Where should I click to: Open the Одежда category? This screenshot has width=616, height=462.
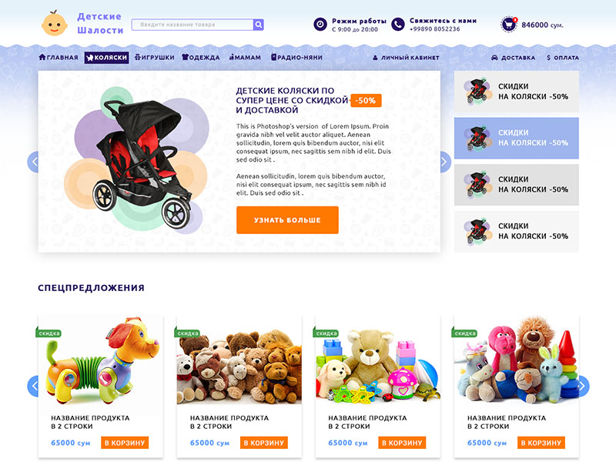(201, 57)
